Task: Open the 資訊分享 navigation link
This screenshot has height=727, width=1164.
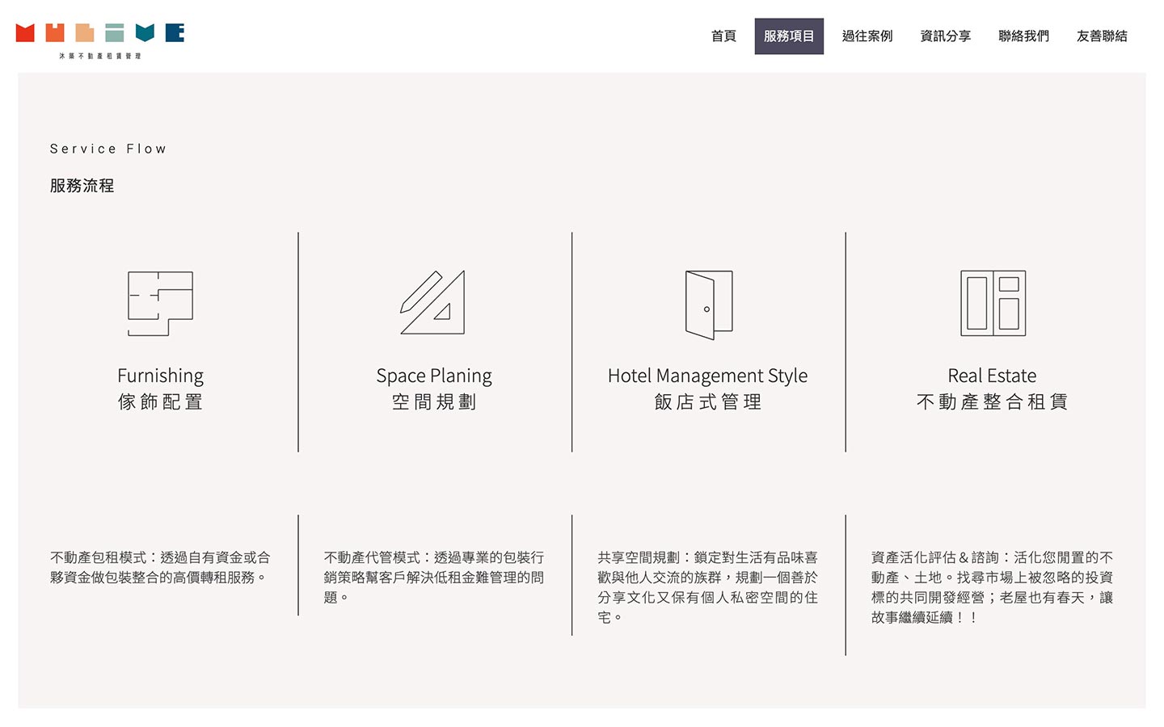Action: (x=946, y=36)
